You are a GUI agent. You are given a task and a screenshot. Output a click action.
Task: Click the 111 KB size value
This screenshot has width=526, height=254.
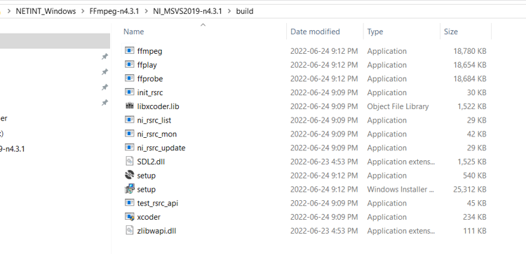click(x=475, y=231)
